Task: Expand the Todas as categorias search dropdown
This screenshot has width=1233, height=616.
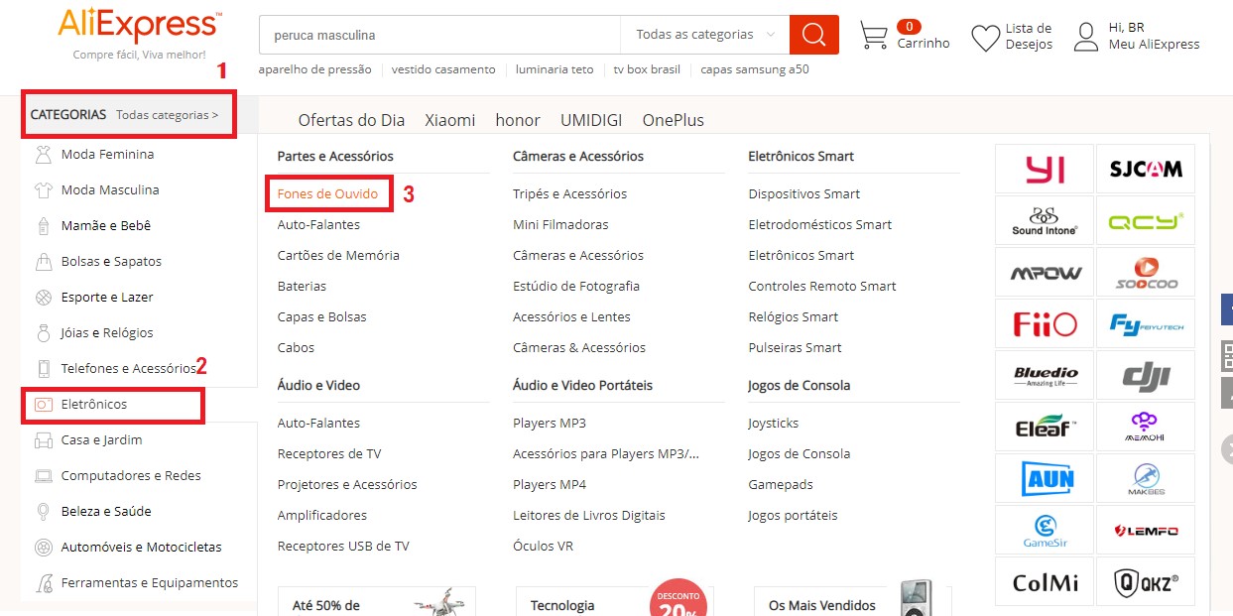Action: click(x=704, y=35)
